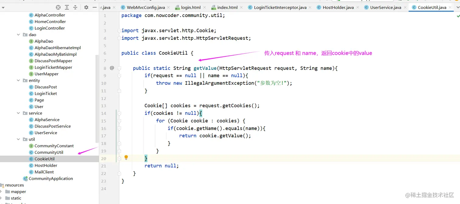Collapse the service package

[x=19, y=113]
